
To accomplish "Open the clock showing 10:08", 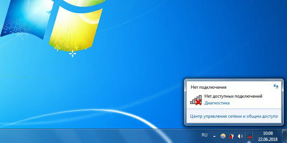I will point(268,133).
